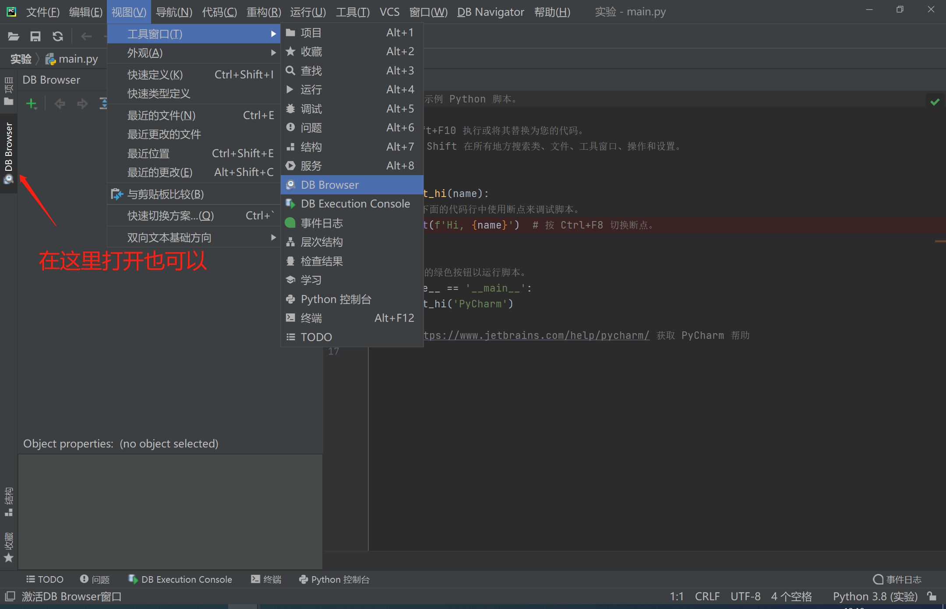Choose 服务 services entry

click(x=352, y=166)
